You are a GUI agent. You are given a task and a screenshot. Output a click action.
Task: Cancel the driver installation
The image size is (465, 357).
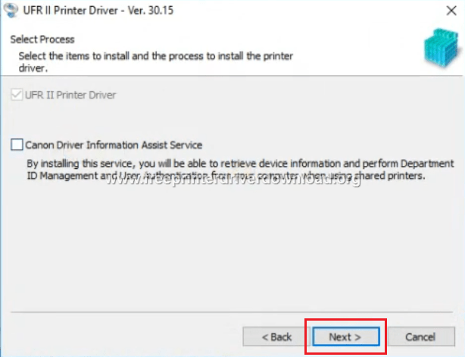[421, 337]
